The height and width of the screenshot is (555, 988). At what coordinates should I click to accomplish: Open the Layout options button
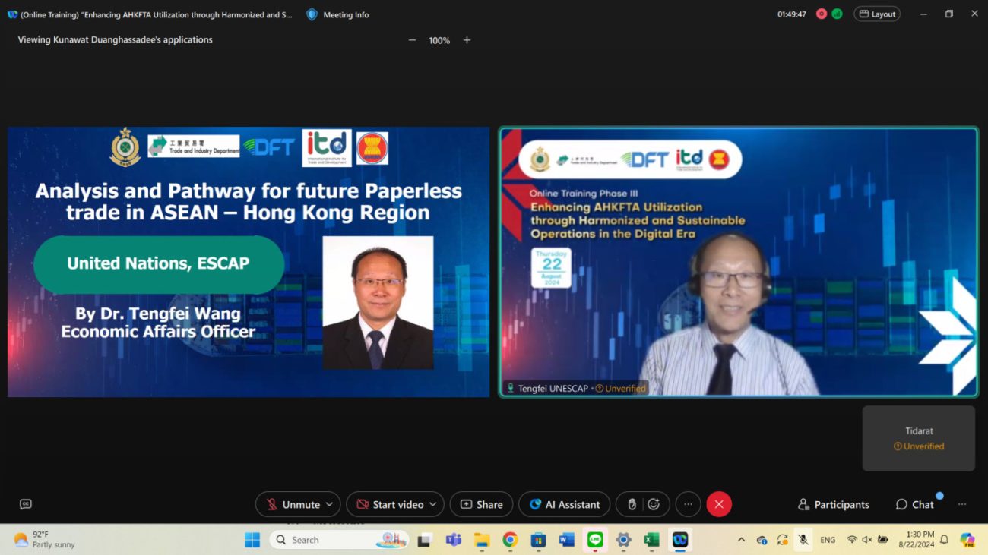[x=877, y=14]
